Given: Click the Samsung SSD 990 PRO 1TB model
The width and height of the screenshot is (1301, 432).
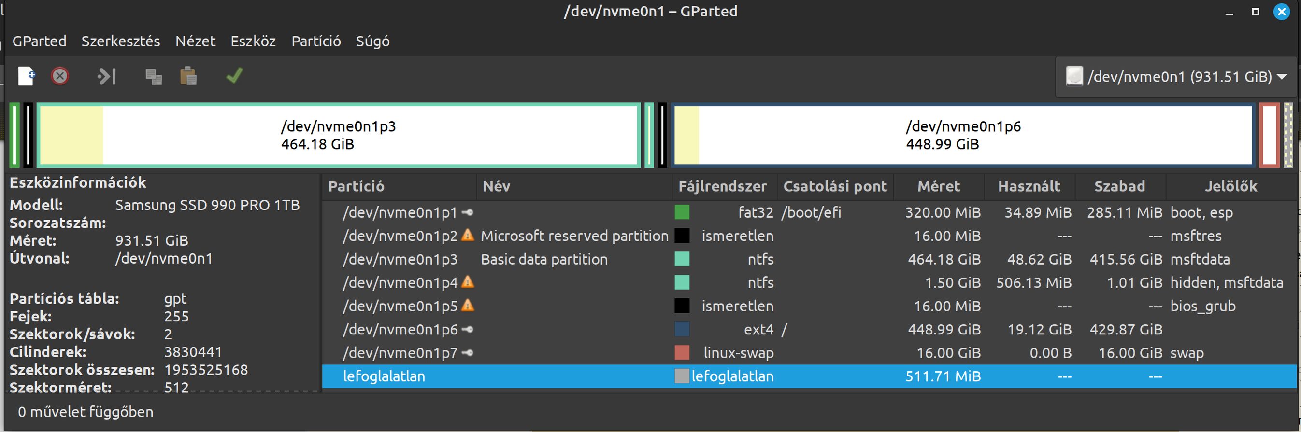Looking at the screenshot, I should click(208, 206).
